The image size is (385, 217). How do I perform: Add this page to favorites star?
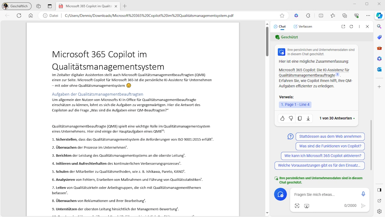tap(282, 16)
